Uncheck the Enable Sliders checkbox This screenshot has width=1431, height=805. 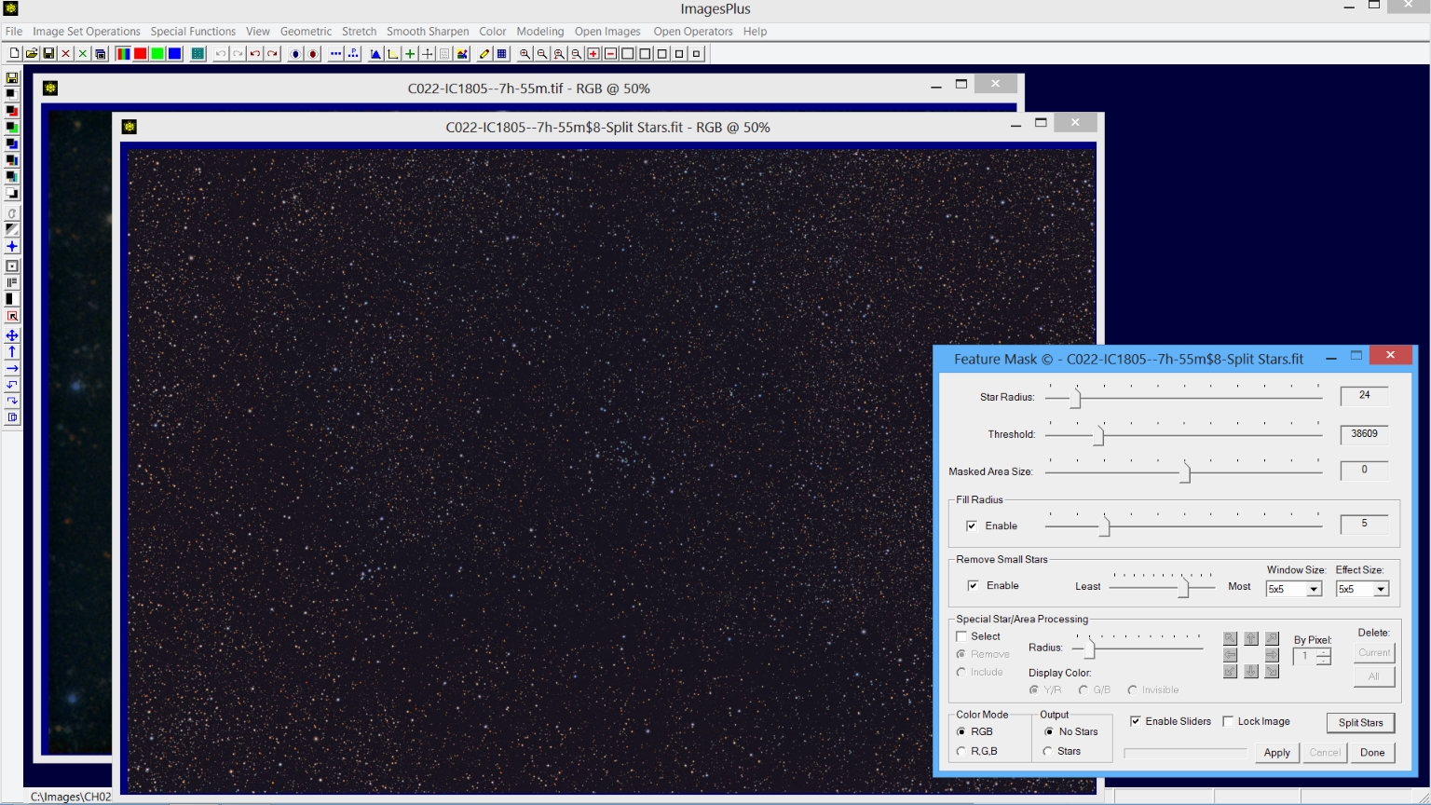point(1136,721)
